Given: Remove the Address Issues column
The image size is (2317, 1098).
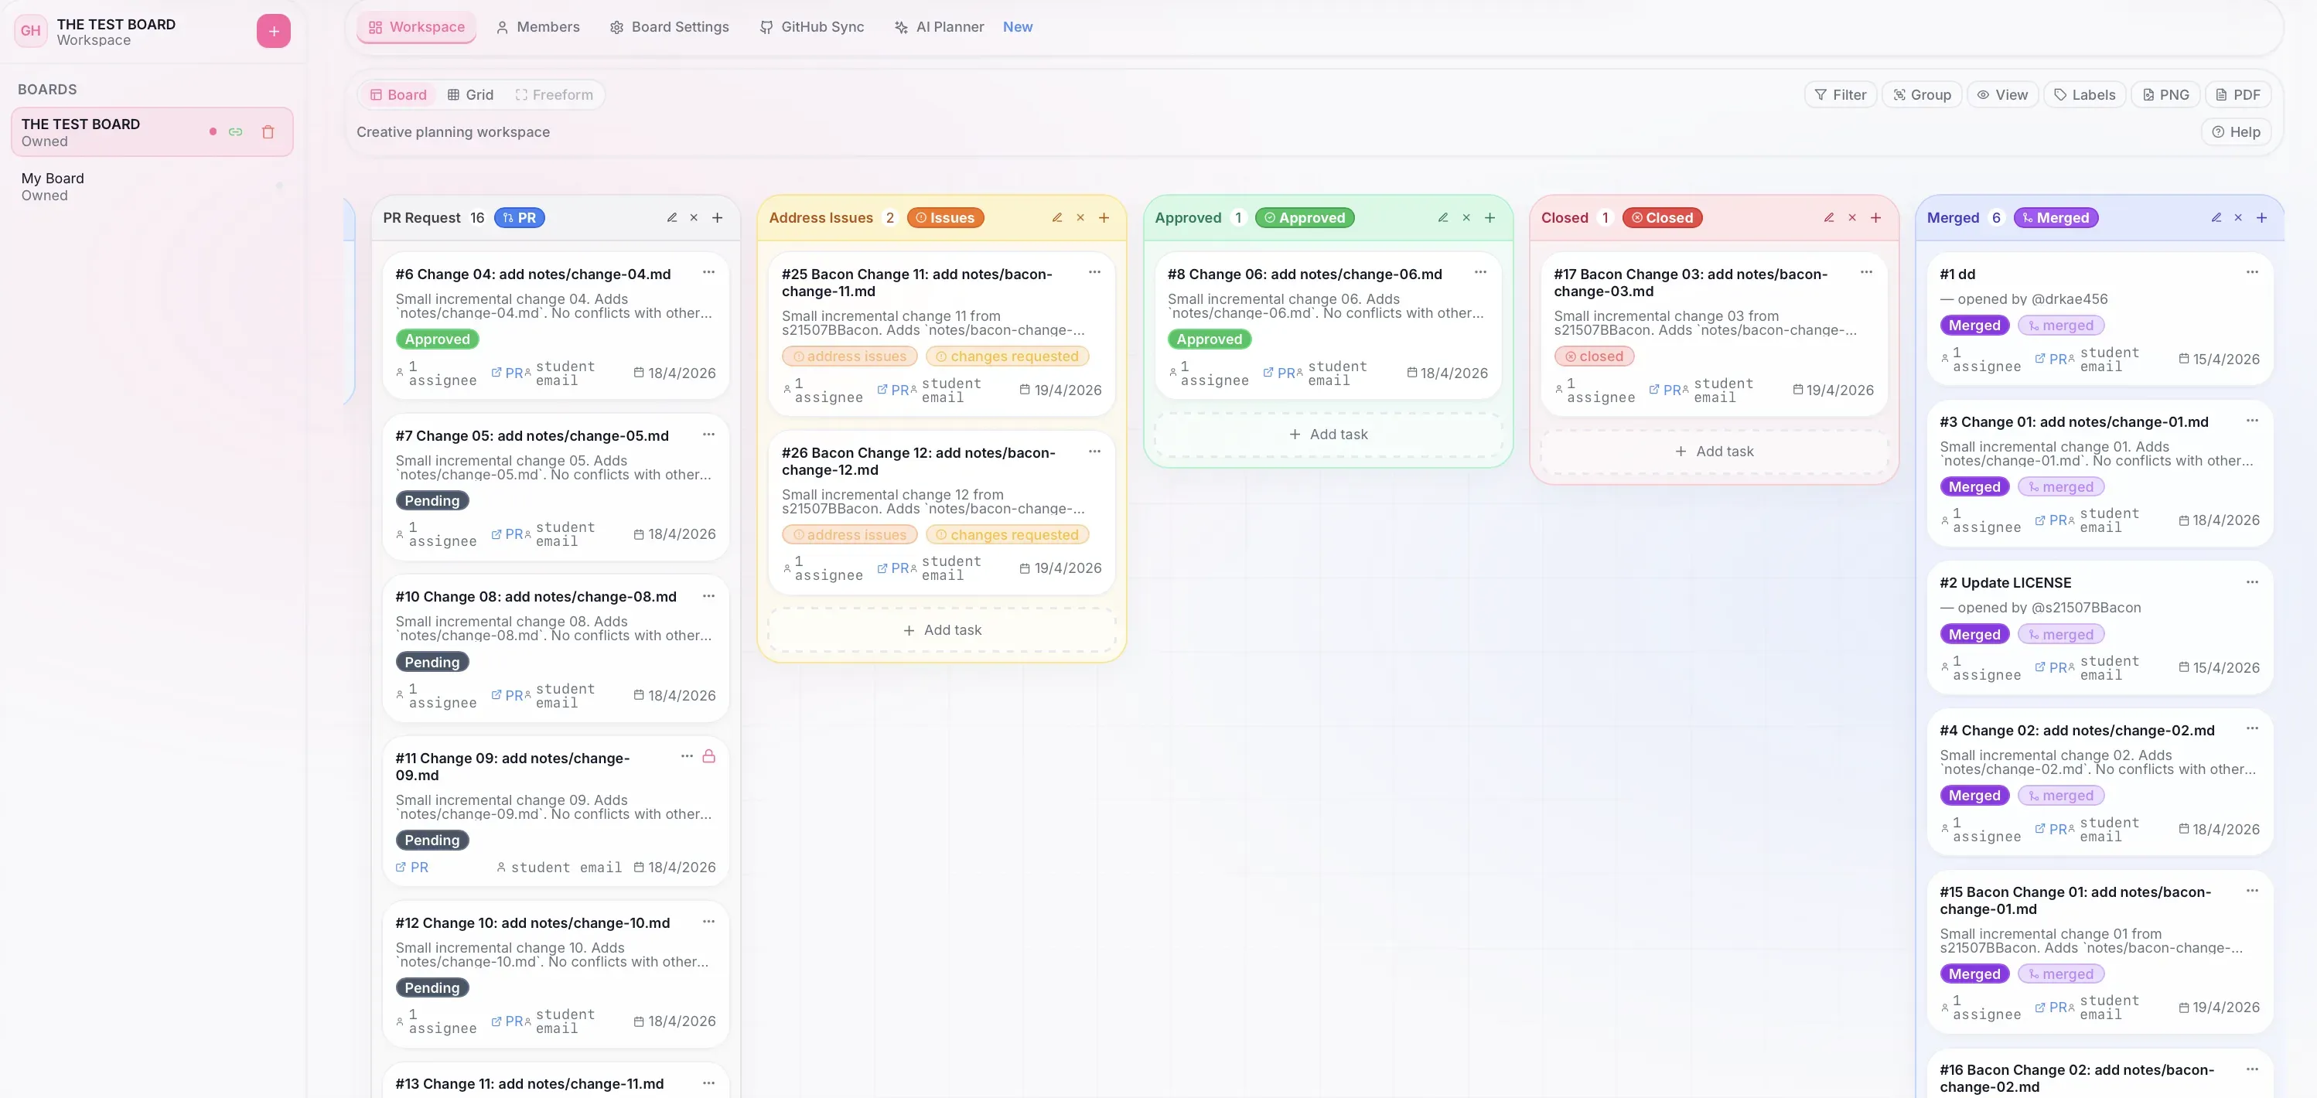Looking at the screenshot, I should [x=1080, y=217].
